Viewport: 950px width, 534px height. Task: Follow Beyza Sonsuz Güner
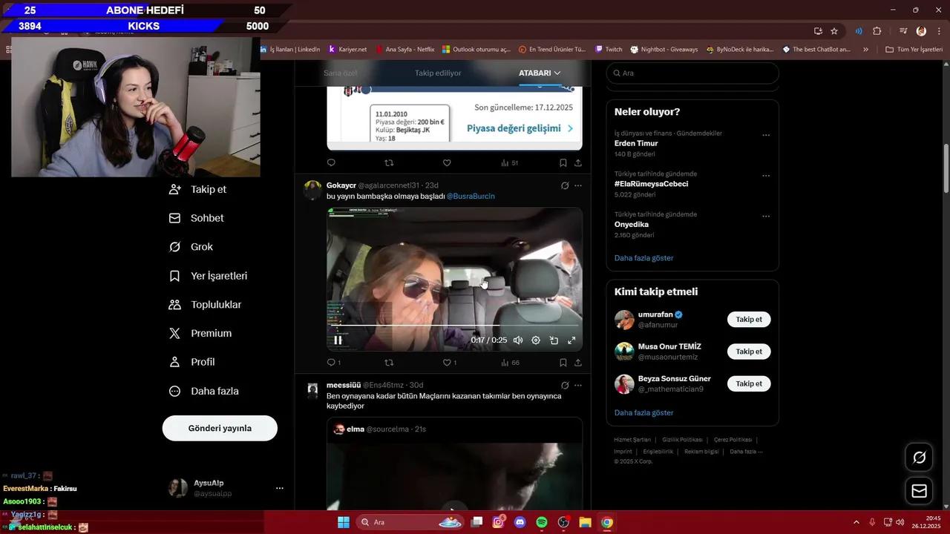tap(749, 383)
